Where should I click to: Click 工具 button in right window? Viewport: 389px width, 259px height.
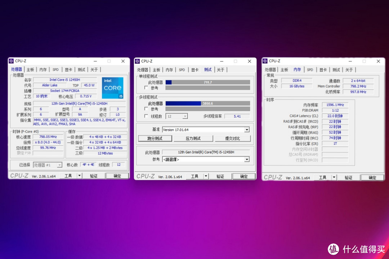click(x=323, y=177)
